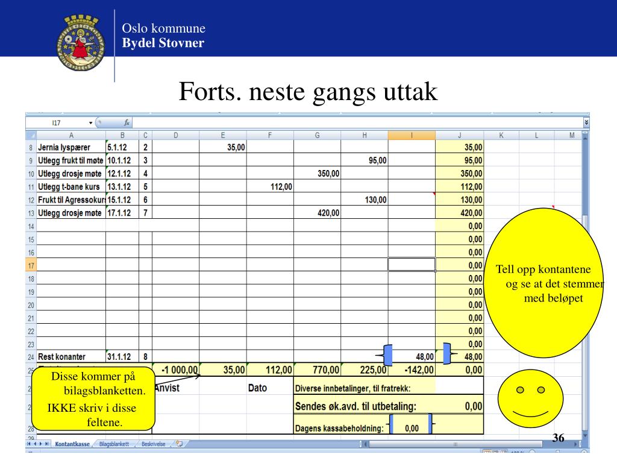Select column B header
Screen dimensions: 617x463
pos(122,136)
